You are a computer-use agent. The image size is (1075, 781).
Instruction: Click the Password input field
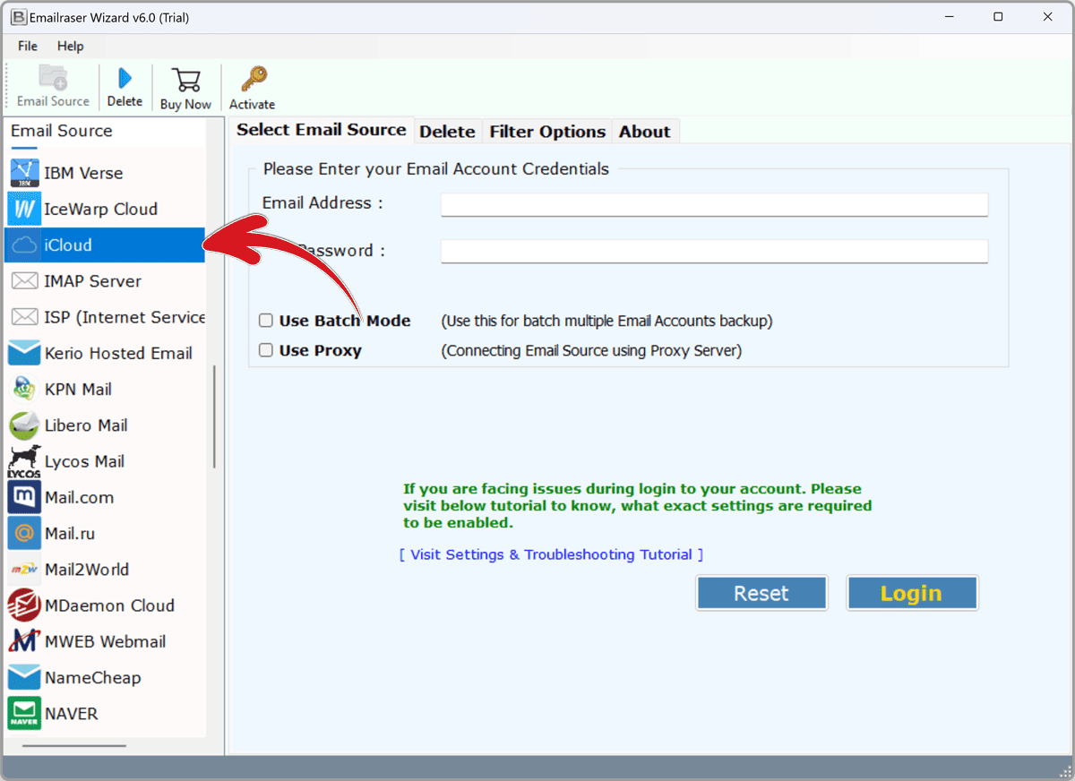click(x=714, y=251)
